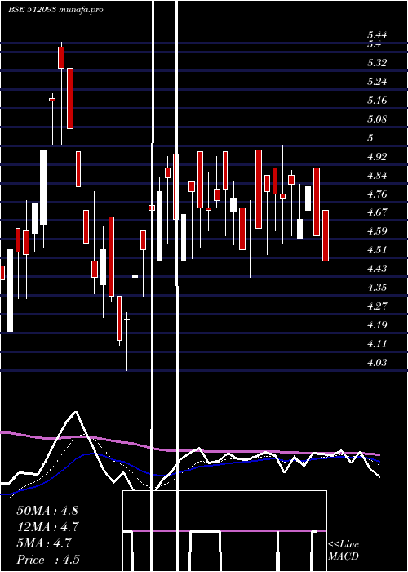408x572 pixels.
Task: Click the 4.35 price axis label
Action: pos(377,288)
